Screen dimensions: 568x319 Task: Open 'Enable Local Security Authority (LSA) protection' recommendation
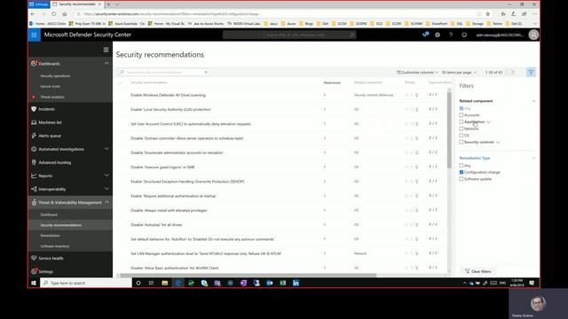[171, 110]
